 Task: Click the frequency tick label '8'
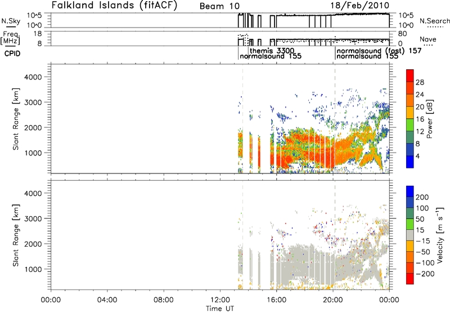pos(39,43)
